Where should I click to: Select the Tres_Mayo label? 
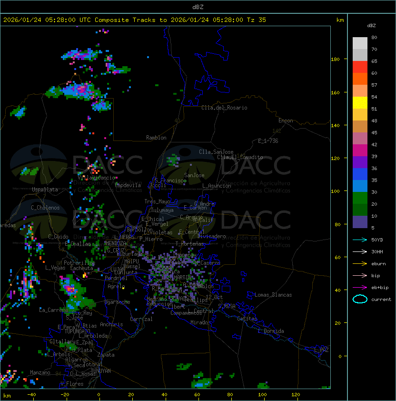157,201
